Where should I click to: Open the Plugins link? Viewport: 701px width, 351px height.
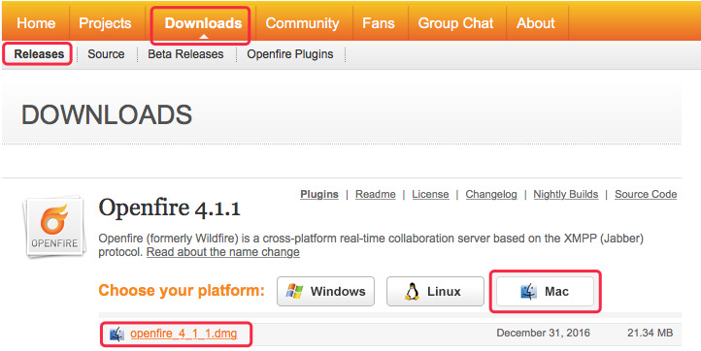319,194
